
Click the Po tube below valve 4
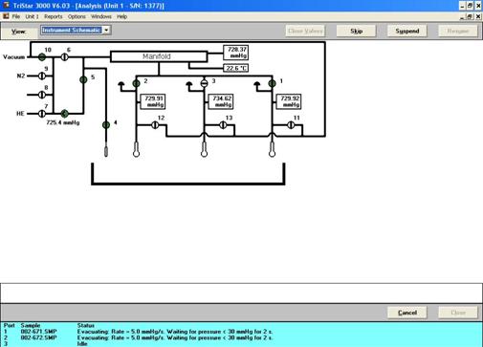pos(106,151)
